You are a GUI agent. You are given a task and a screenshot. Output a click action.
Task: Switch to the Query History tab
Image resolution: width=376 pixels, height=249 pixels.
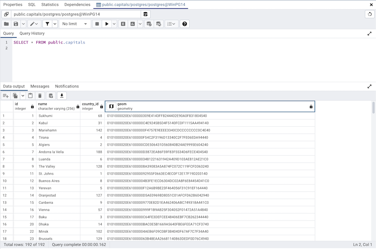point(32,34)
